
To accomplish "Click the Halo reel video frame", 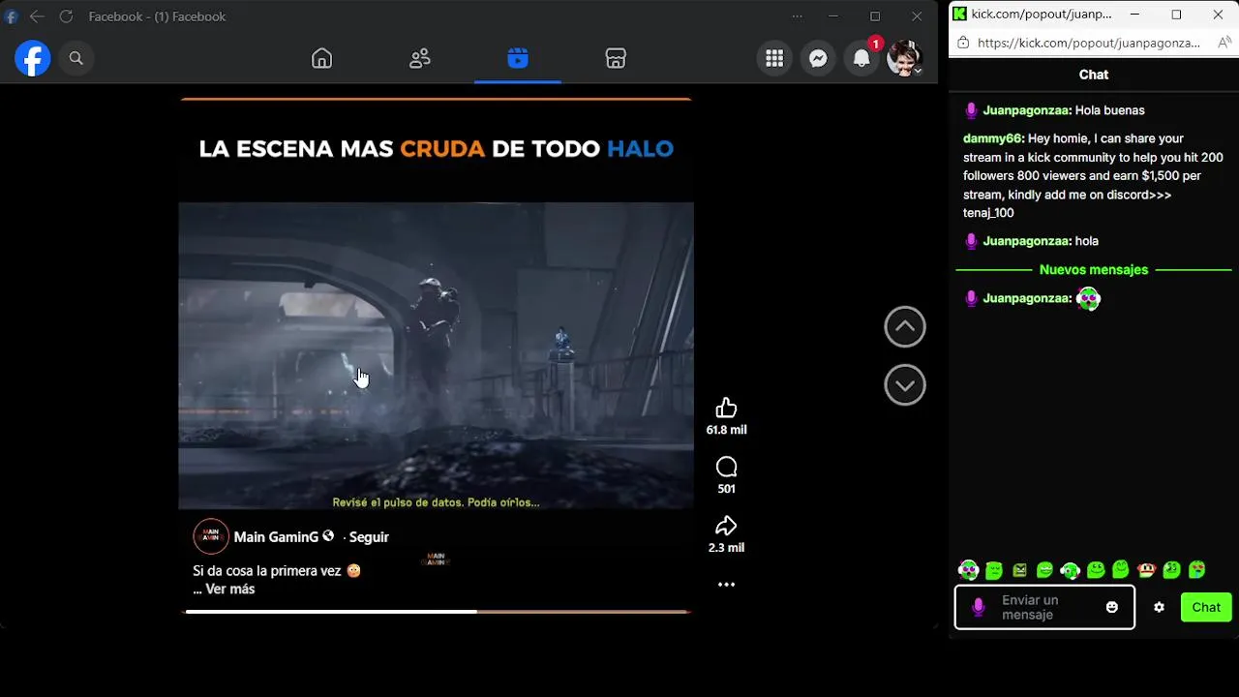I will point(436,355).
